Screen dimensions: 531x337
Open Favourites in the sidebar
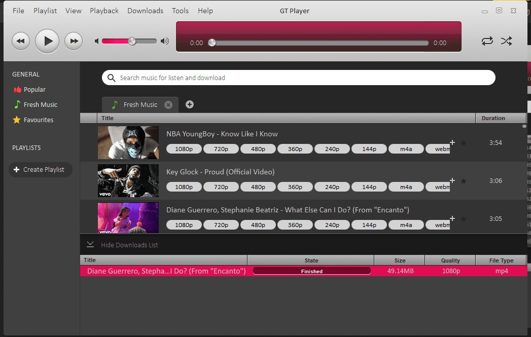point(33,120)
